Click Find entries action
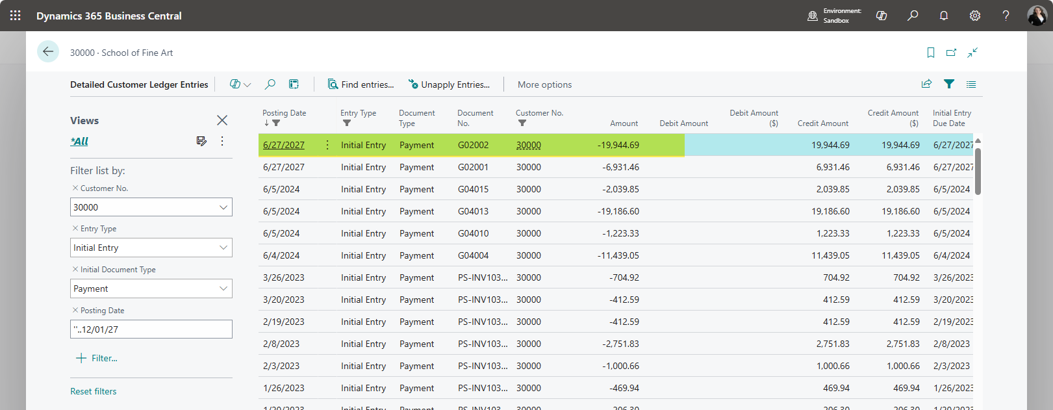This screenshot has width=1053, height=410. click(x=361, y=84)
